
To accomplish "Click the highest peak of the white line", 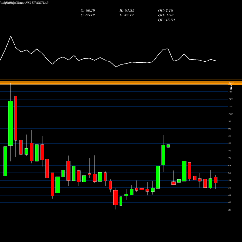I will pos(11,36).
